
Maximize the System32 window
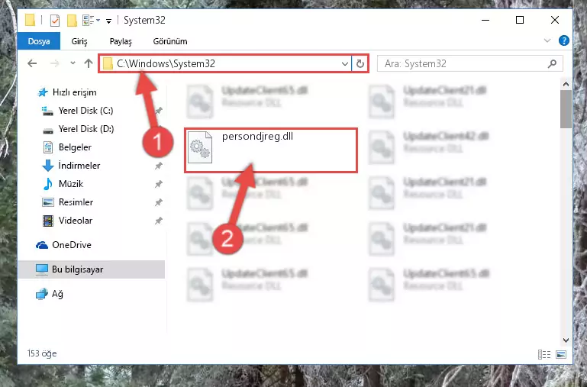[520, 20]
